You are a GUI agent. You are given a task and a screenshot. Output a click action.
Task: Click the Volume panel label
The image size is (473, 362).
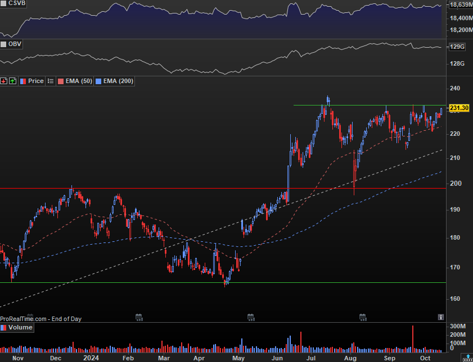click(x=20, y=327)
